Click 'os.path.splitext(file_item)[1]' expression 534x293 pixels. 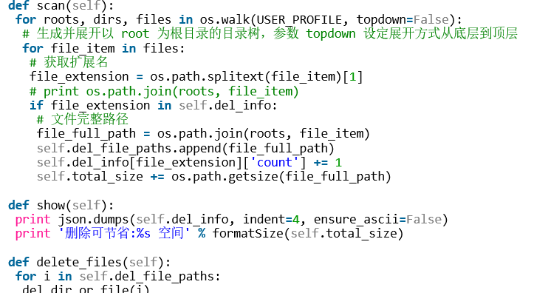point(256,77)
